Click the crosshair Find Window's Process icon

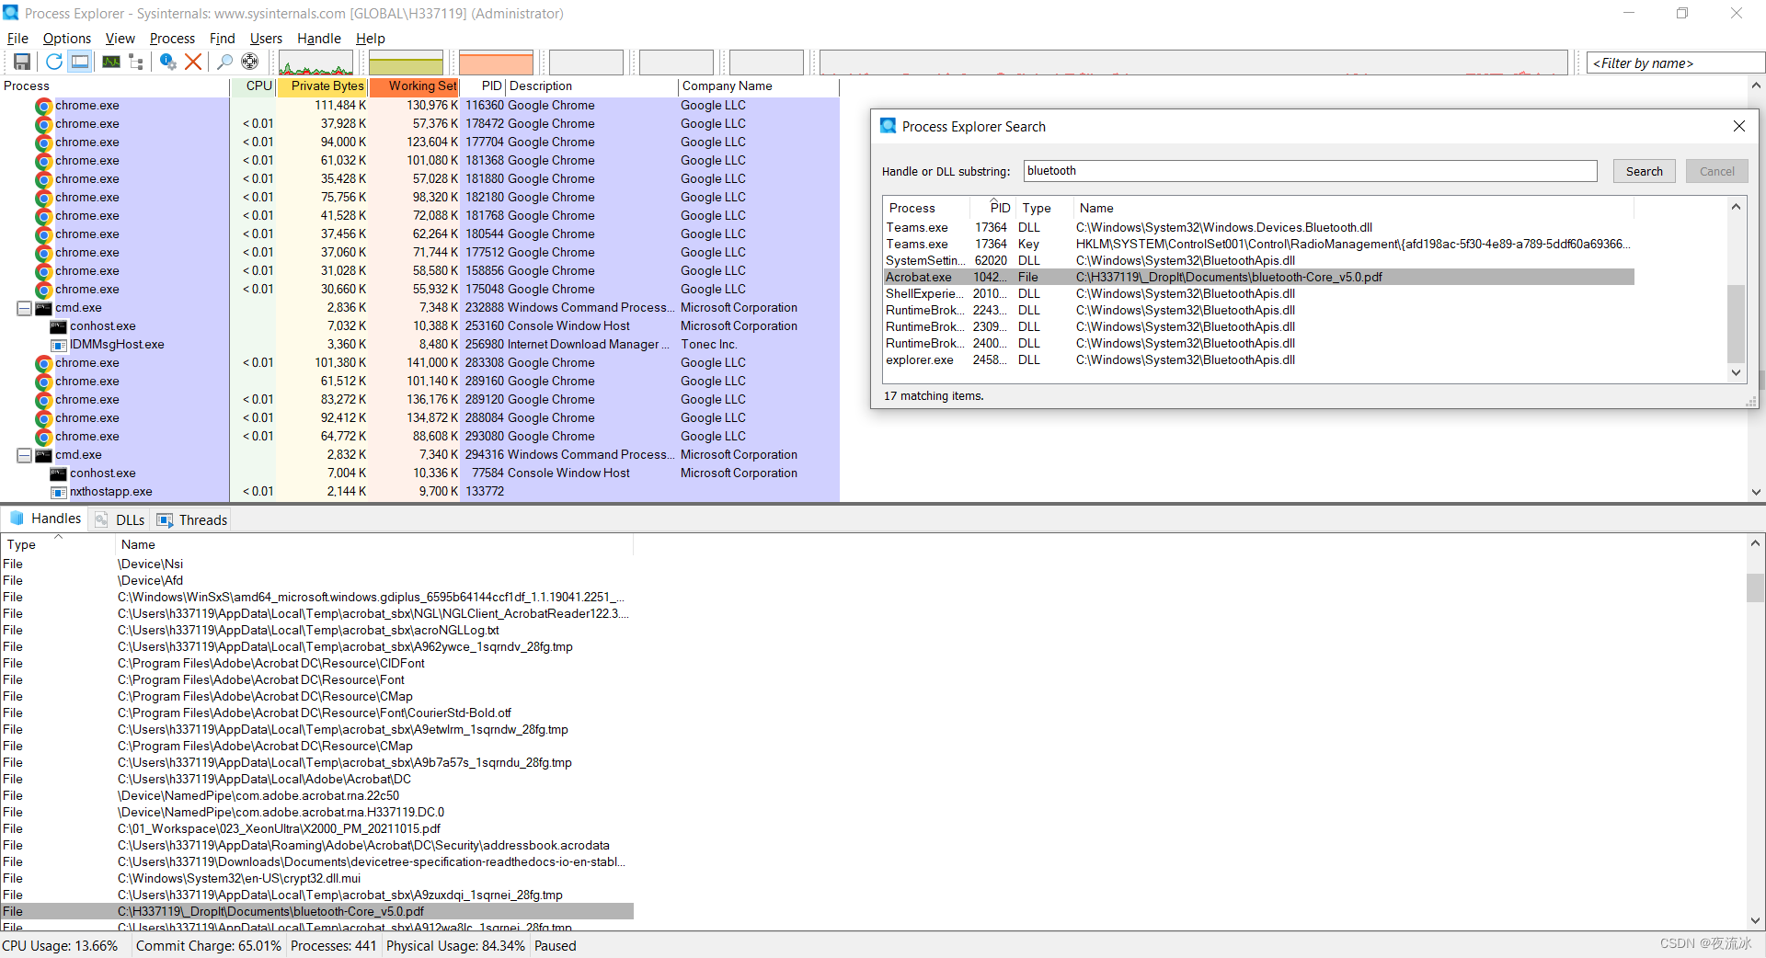pos(249,62)
